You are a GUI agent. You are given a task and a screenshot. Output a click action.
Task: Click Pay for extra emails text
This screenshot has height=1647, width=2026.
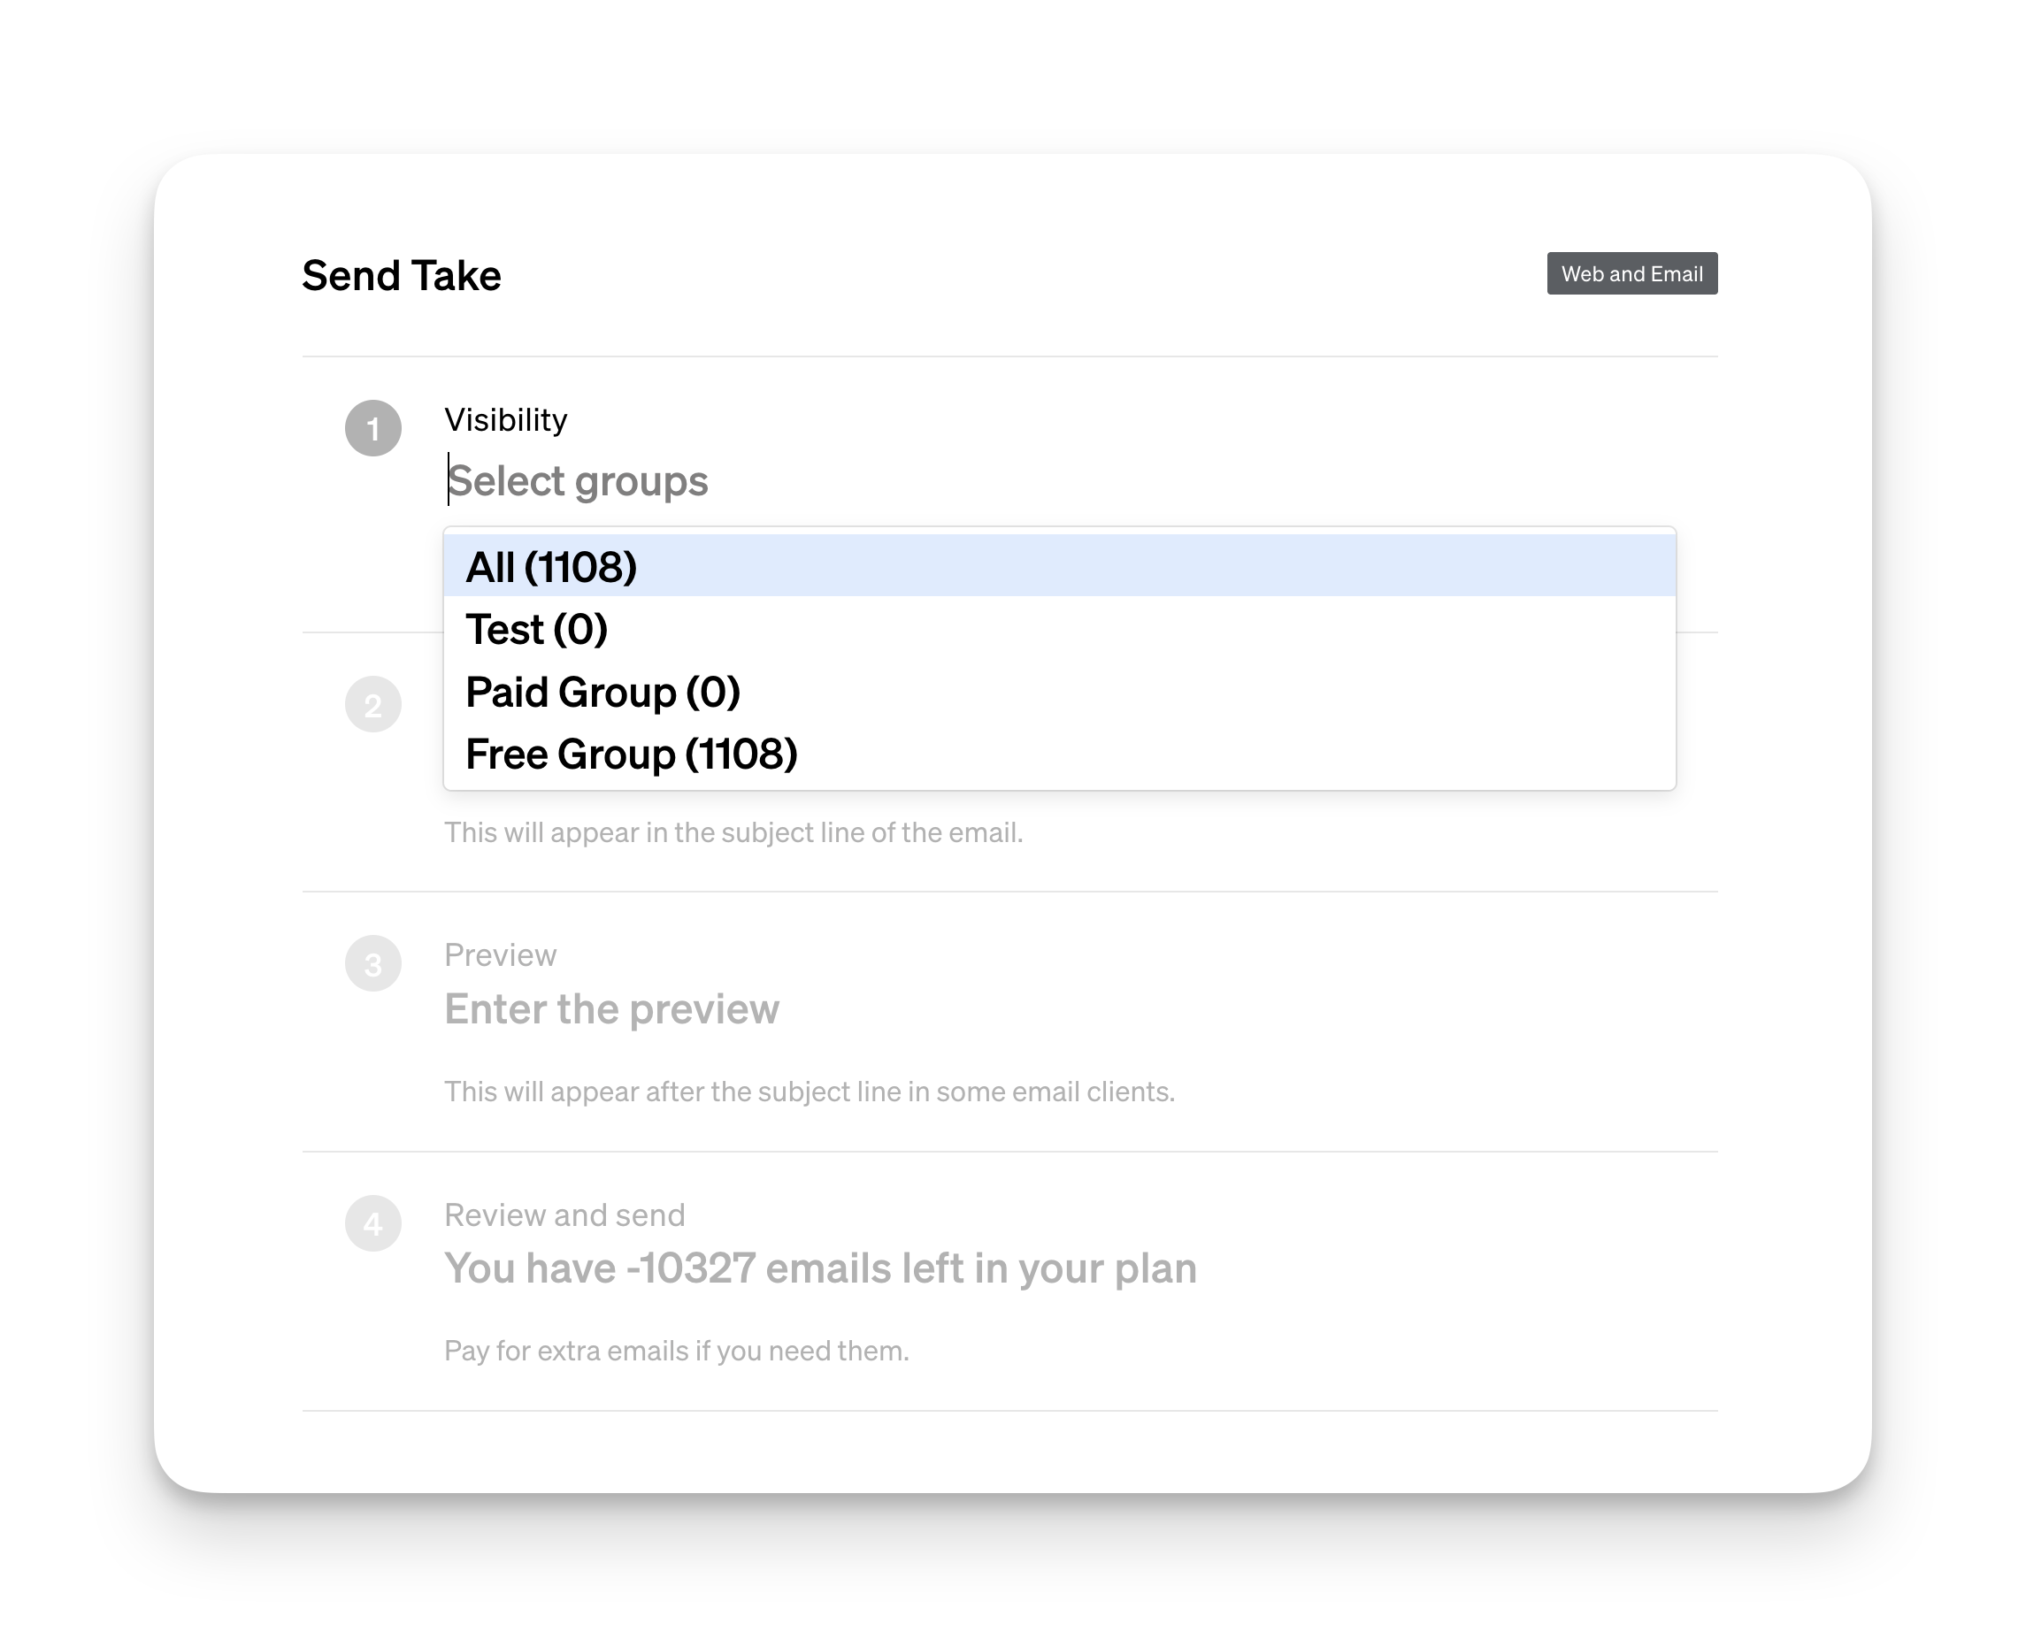(677, 1350)
